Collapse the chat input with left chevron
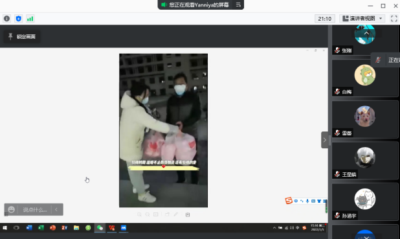 click(56, 210)
